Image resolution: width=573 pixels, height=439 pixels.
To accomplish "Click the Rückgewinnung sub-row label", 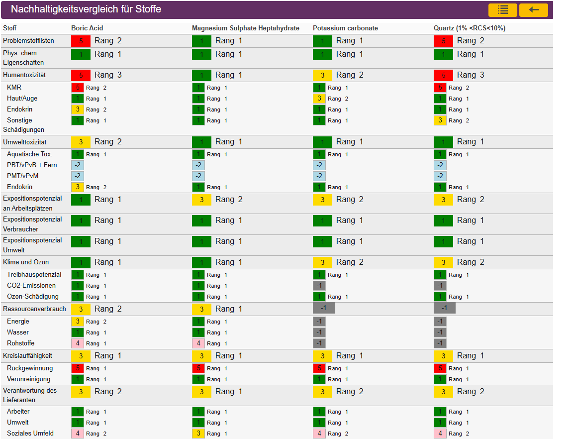I will coord(30,368).
